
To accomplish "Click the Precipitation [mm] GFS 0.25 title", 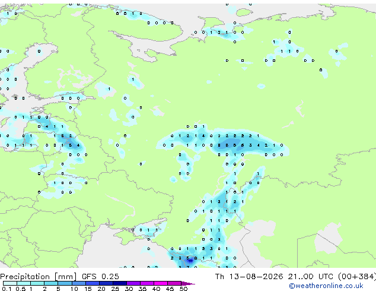I will point(59,277).
